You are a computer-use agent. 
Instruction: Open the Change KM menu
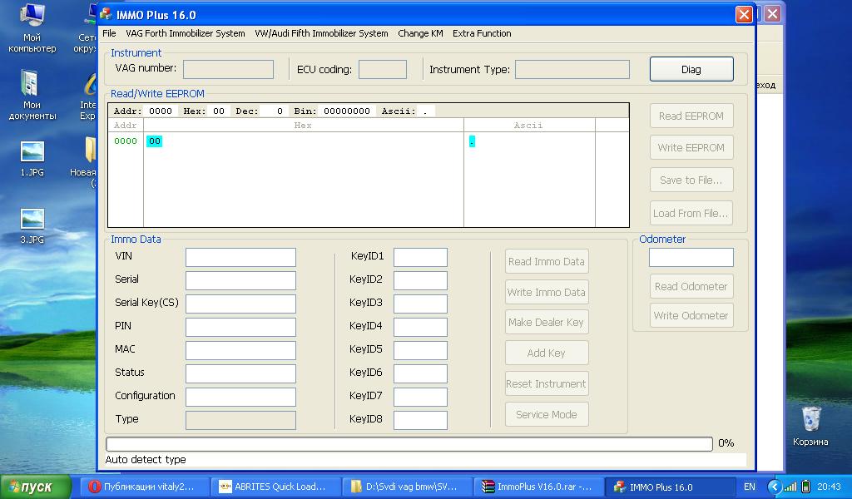[x=420, y=33]
